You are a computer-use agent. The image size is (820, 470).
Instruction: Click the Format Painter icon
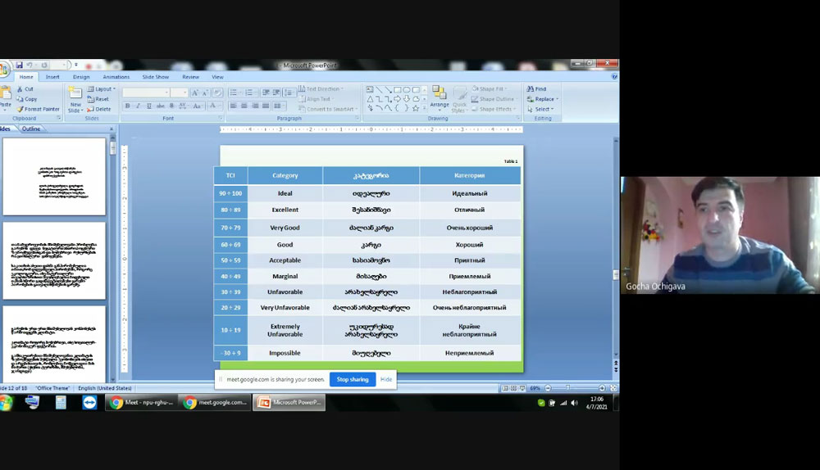(x=20, y=109)
